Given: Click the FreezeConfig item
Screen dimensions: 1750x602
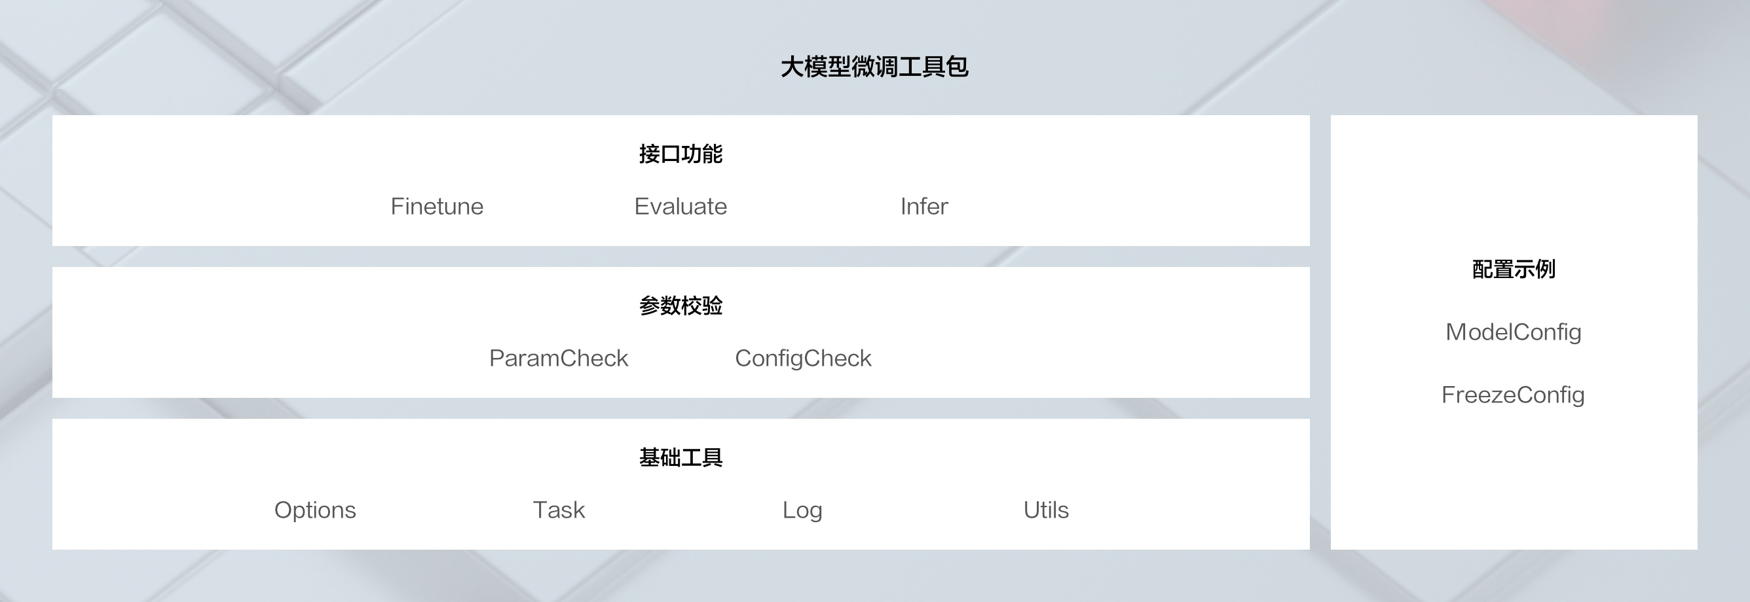Looking at the screenshot, I should [1514, 395].
